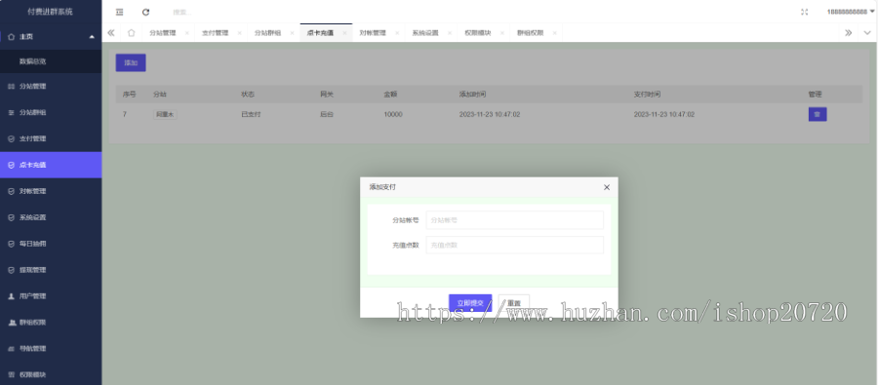This screenshot has width=878, height=385.
Task: Switch to the 点卡充值 tab
Action: [x=320, y=33]
